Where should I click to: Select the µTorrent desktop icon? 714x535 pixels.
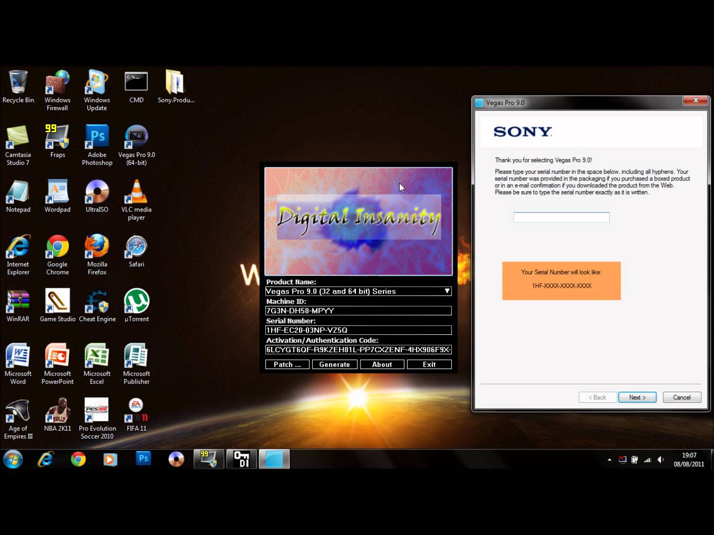pos(136,306)
